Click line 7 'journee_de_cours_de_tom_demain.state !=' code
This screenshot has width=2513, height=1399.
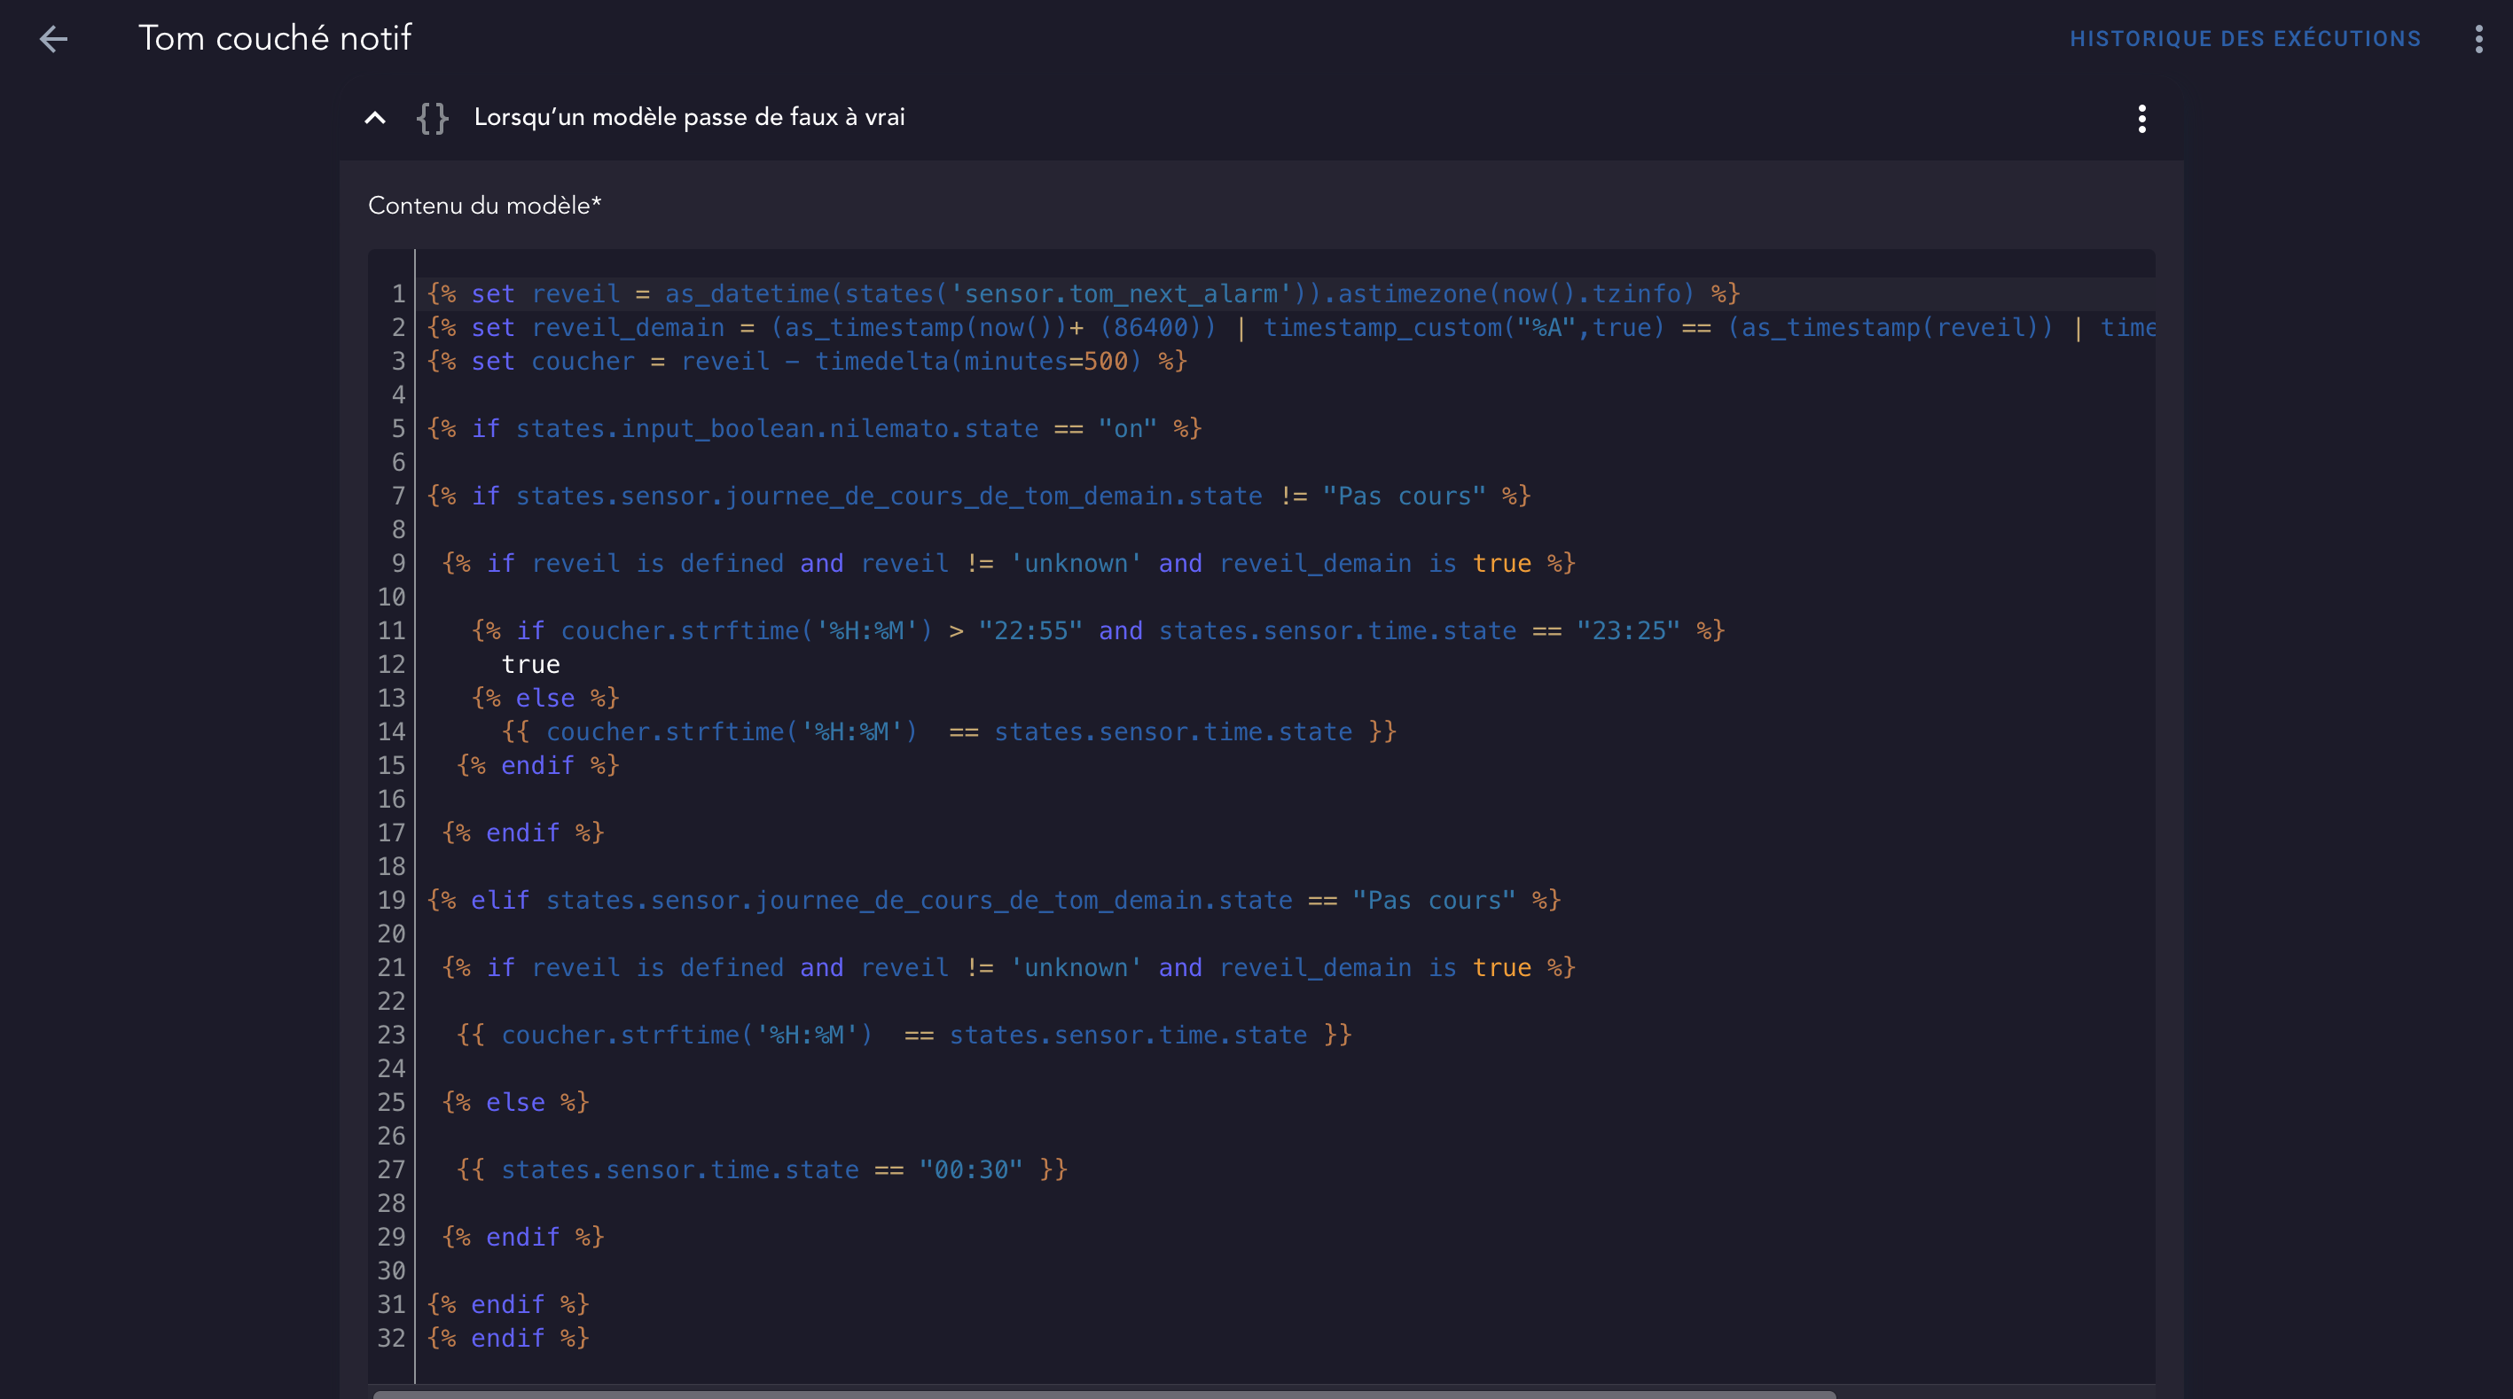978,496
